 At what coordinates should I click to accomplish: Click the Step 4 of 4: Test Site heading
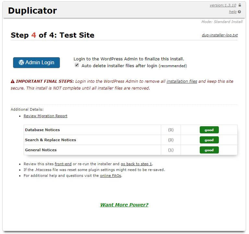point(53,35)
